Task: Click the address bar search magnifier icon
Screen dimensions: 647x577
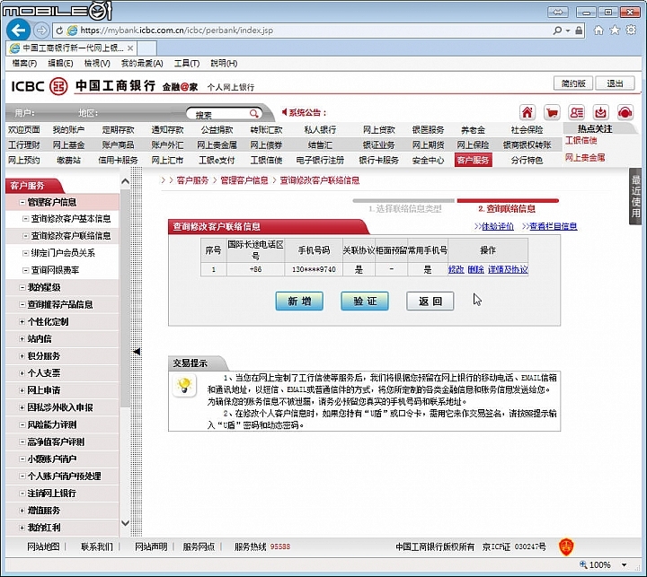Action: point(557,31)
